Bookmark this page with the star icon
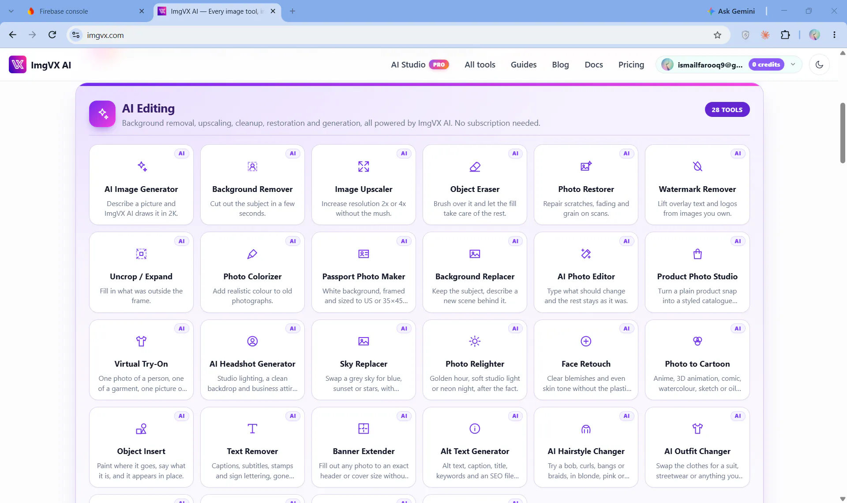The height and width of the screenshot is (503, 847). click(x=717, y=35)
